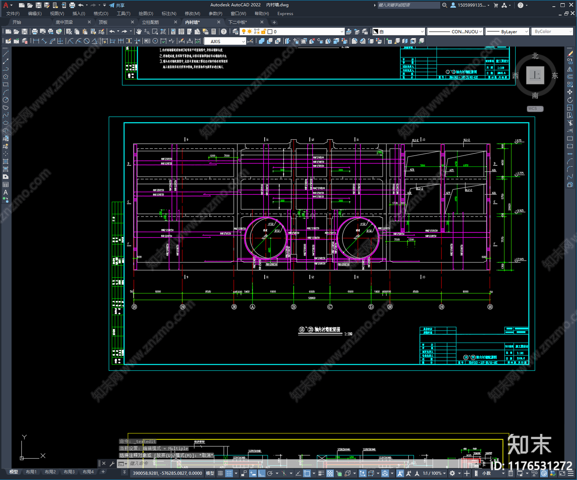Screen dimensions: 577x480
Task: Select the Arc Length dimension tool
Action: (x=52, y=41)
